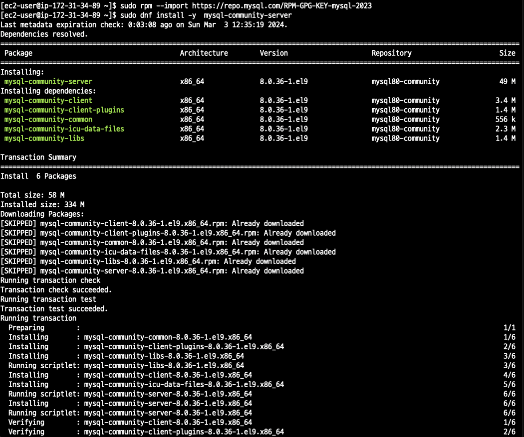Click the green mysql-community-client-plugins package name
The width and height of the screenshot is (524, 437).
point(64,110)
